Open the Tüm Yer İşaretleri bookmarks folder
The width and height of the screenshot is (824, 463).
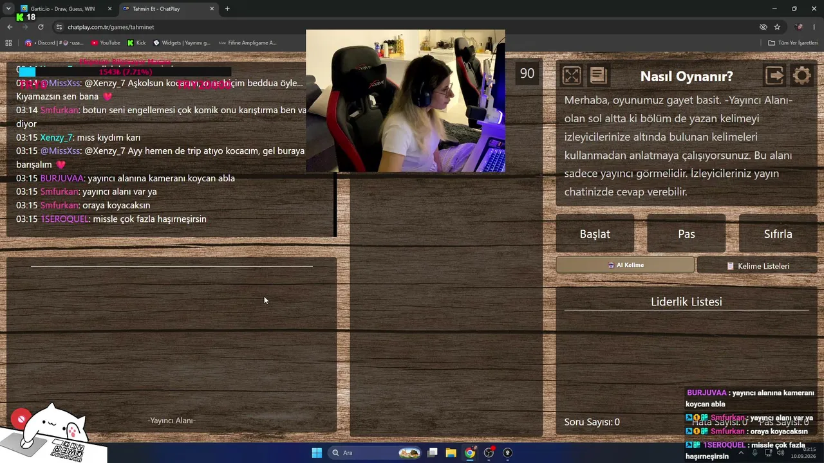coord(793,42)
